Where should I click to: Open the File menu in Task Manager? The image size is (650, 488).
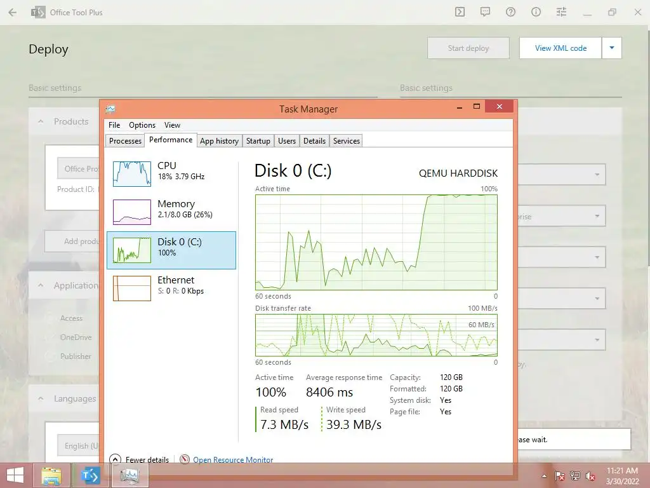114,125
